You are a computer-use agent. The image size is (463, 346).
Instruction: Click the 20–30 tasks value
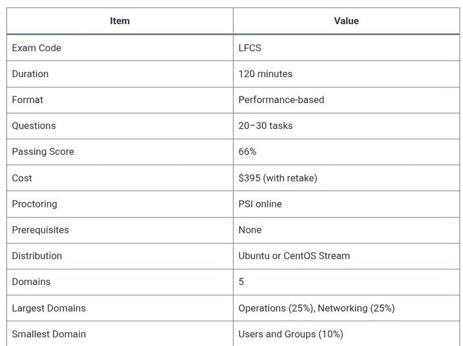click(266, 125)
